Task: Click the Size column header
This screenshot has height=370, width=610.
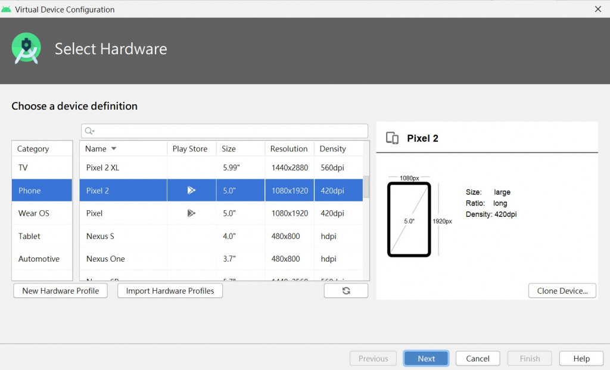Action: [x=241, y=148]
